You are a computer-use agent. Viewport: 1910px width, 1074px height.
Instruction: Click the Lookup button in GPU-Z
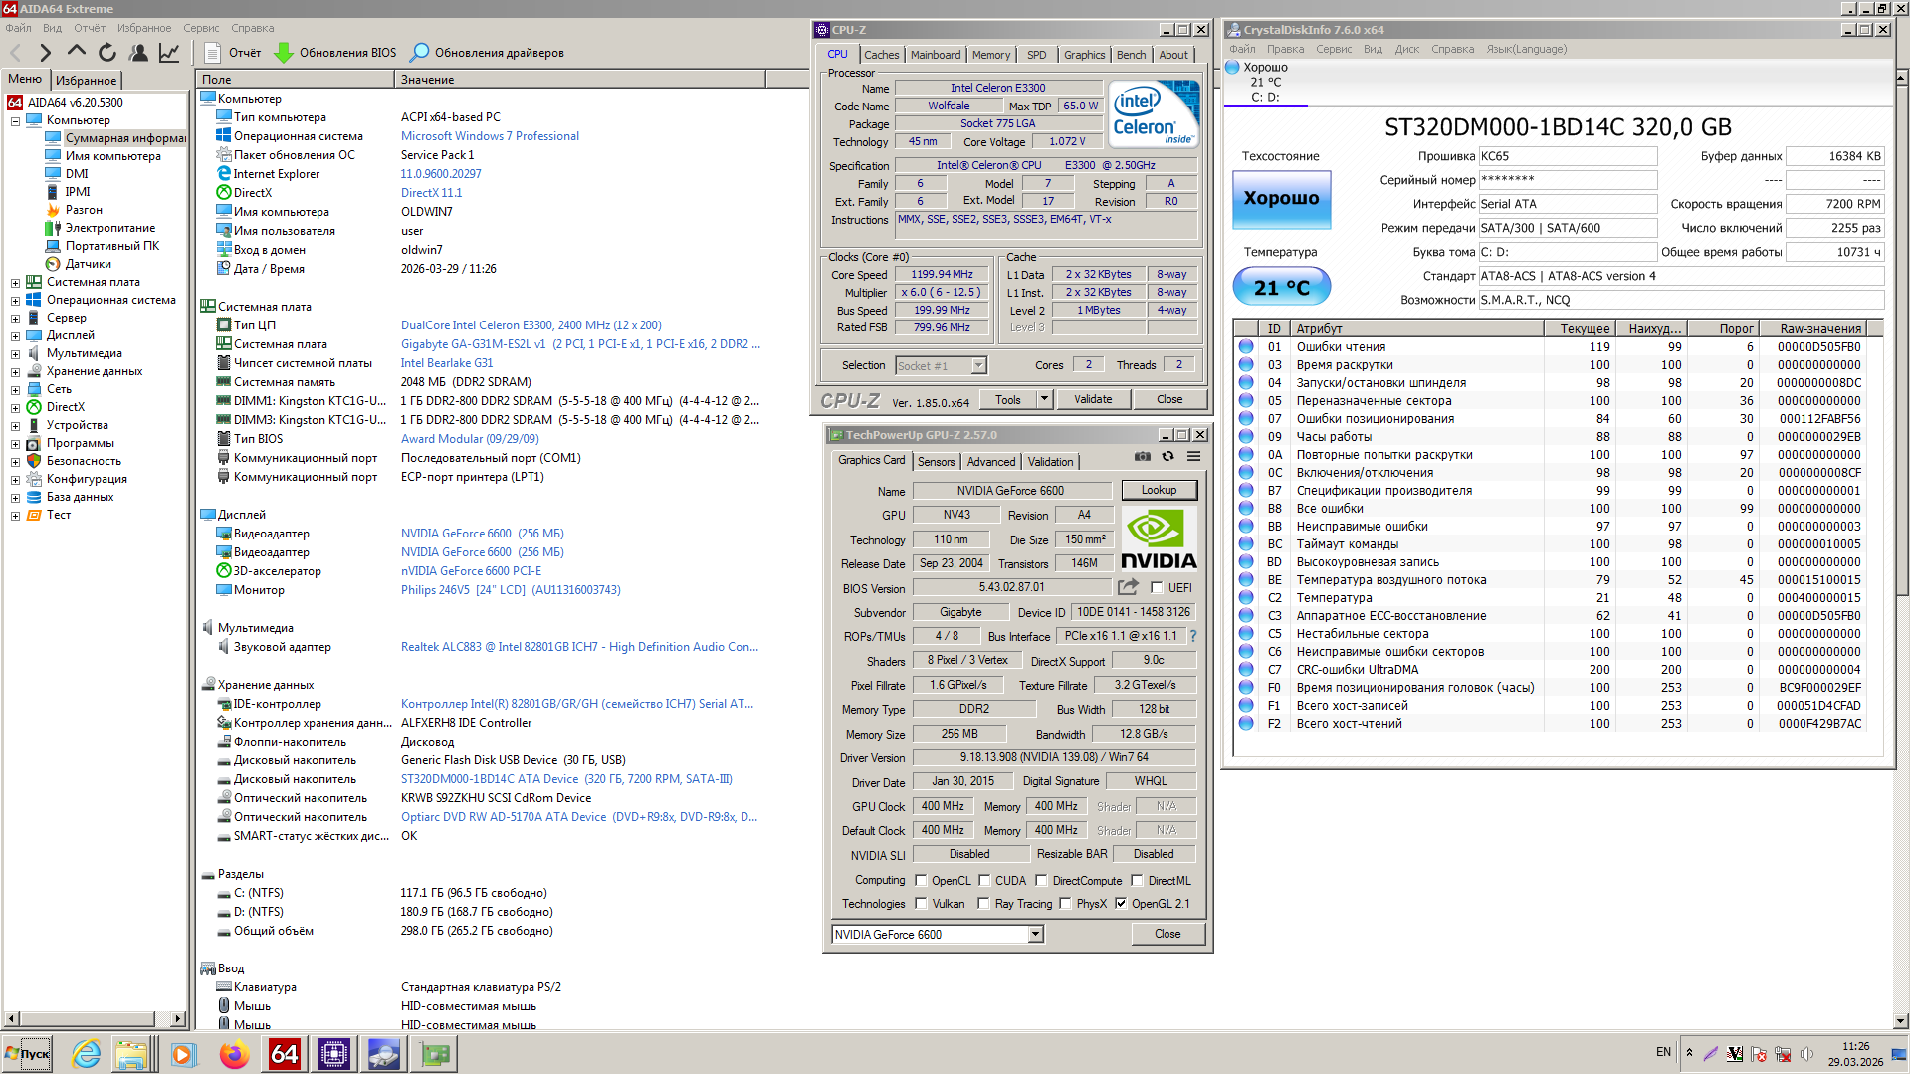coord(1159,490)
